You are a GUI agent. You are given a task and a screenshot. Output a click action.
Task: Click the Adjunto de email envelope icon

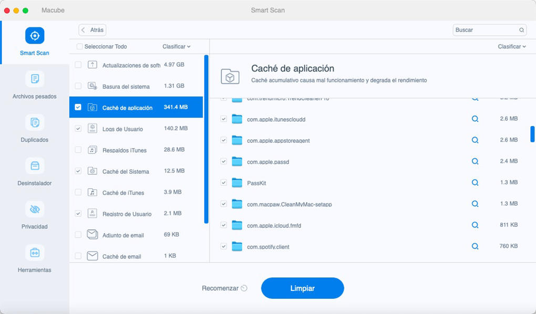click(92, 234)
